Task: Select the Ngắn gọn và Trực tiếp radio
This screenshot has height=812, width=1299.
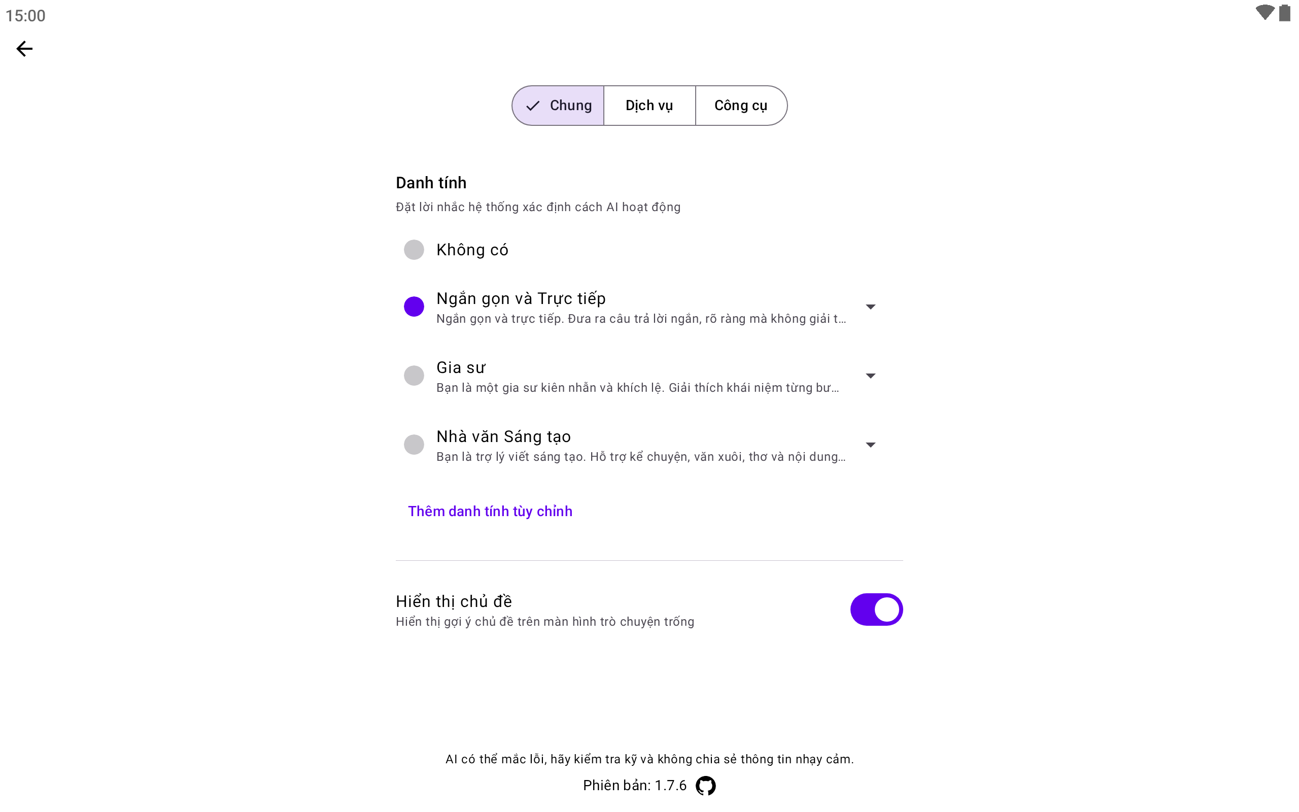Action: (x=414, y=307)
